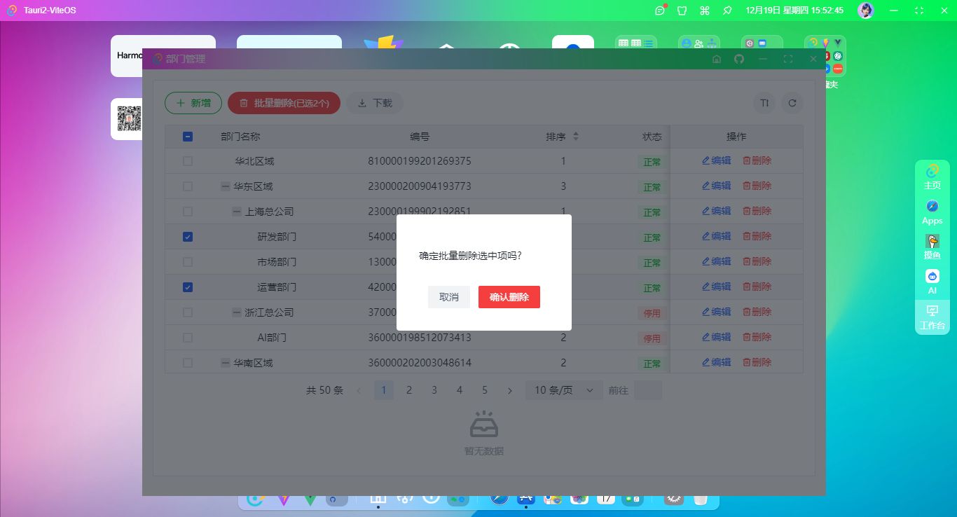Click 确认删除 to confirm batch deletion
Image resolution: width=957 pixels, height=517 pixels.
click(509, 297)
